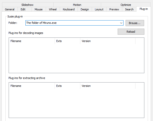Open the Motion tab

point(77,5)
